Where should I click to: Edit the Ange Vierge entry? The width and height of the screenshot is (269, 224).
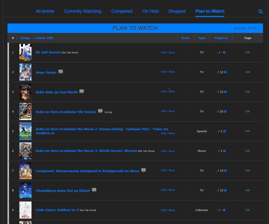coord(163,72)
